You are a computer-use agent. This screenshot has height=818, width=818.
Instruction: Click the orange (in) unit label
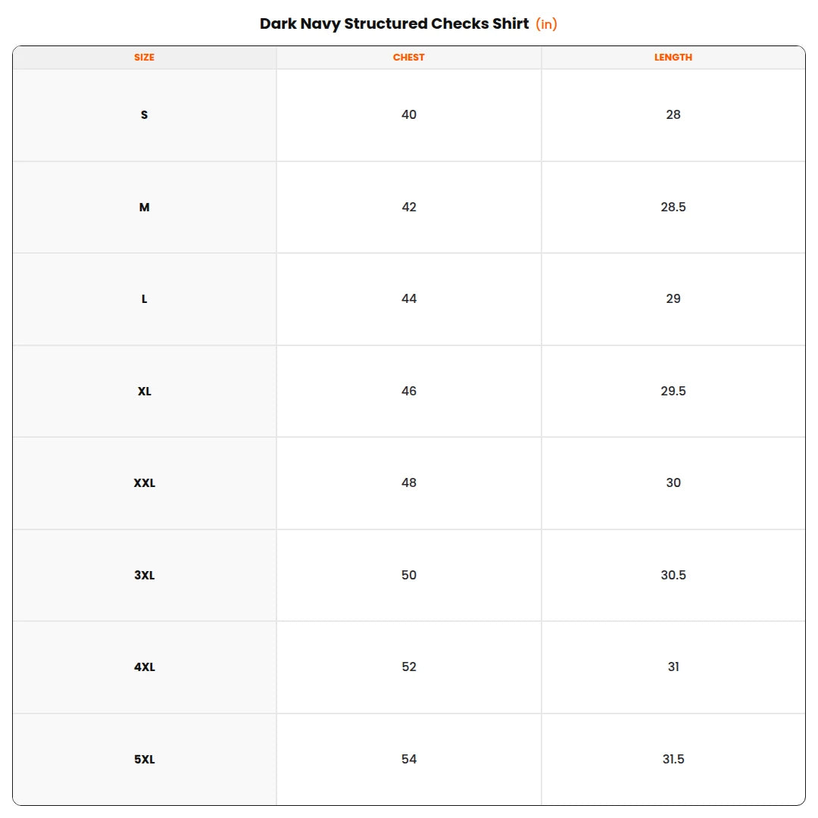(x=546, y=24)
